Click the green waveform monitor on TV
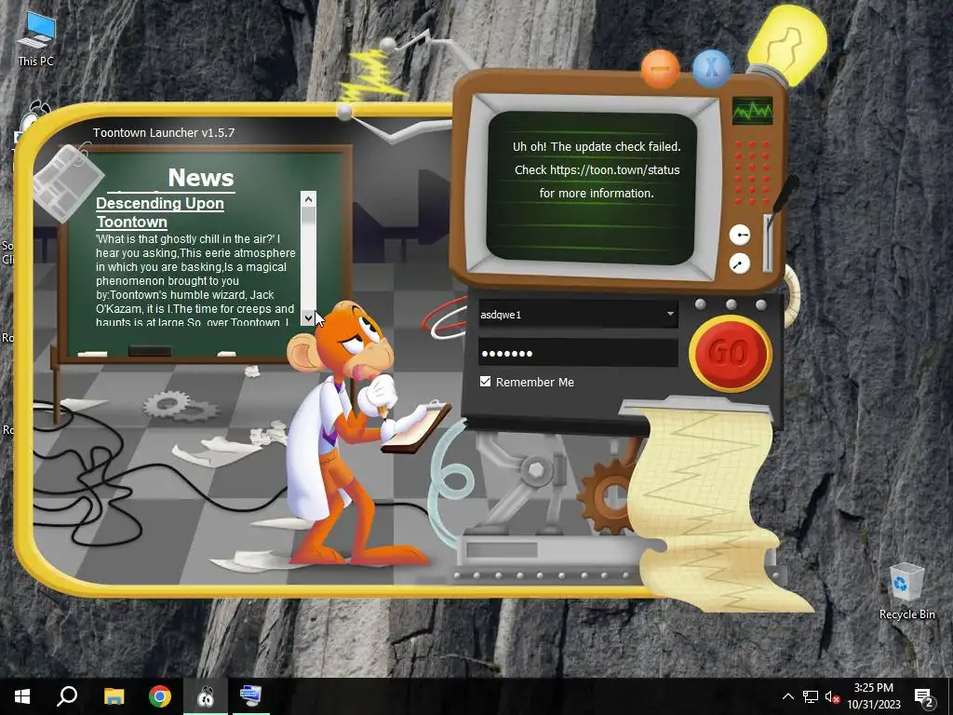Viewport: 953px width, 715px height. coord(752,111)
